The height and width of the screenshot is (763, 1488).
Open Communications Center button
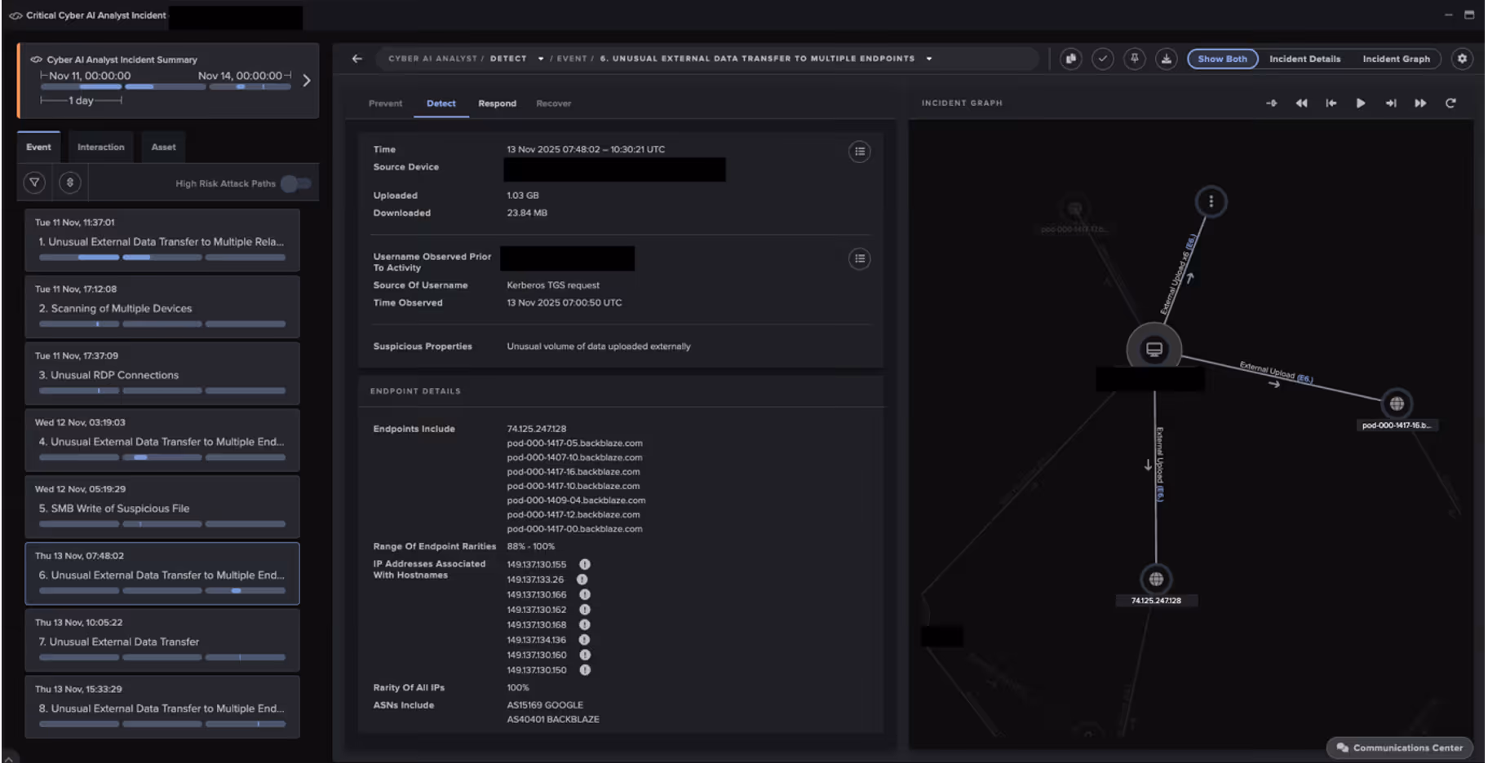coord(1400,748)
